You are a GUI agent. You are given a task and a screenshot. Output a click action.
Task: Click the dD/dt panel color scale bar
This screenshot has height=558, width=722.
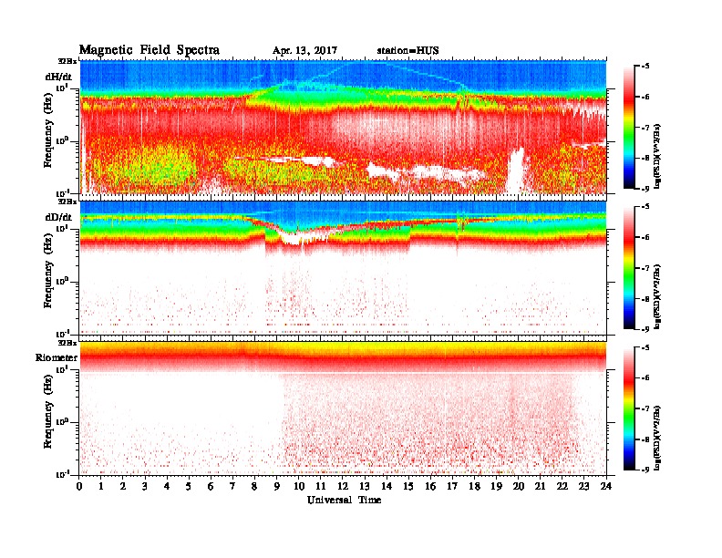pos(629,268)
